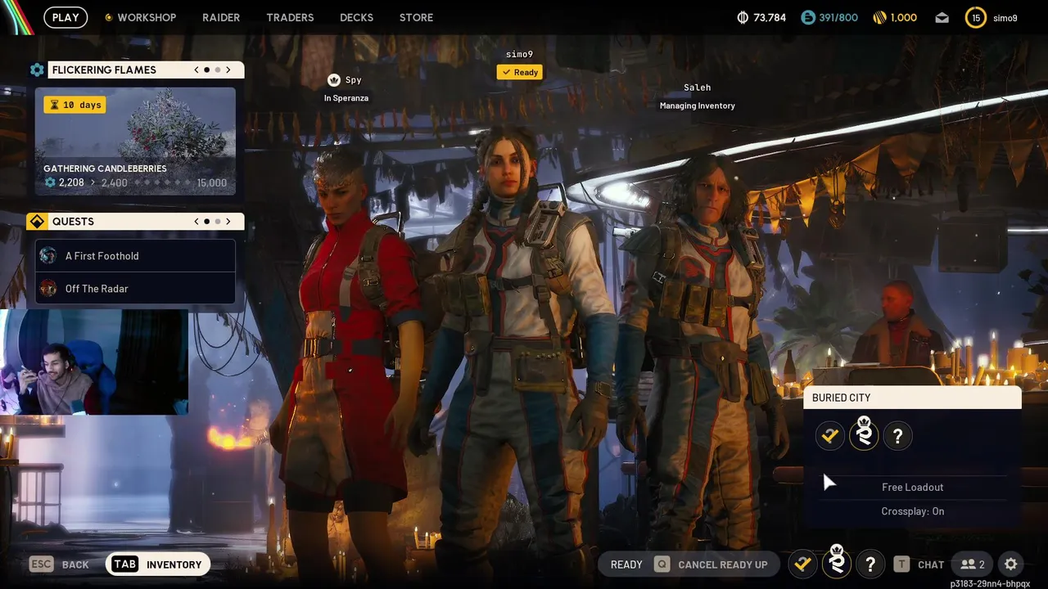Click the crown leader icon beside Spy
The height and width of the screenshot is (589, 1048).
[x=333, y=80]
